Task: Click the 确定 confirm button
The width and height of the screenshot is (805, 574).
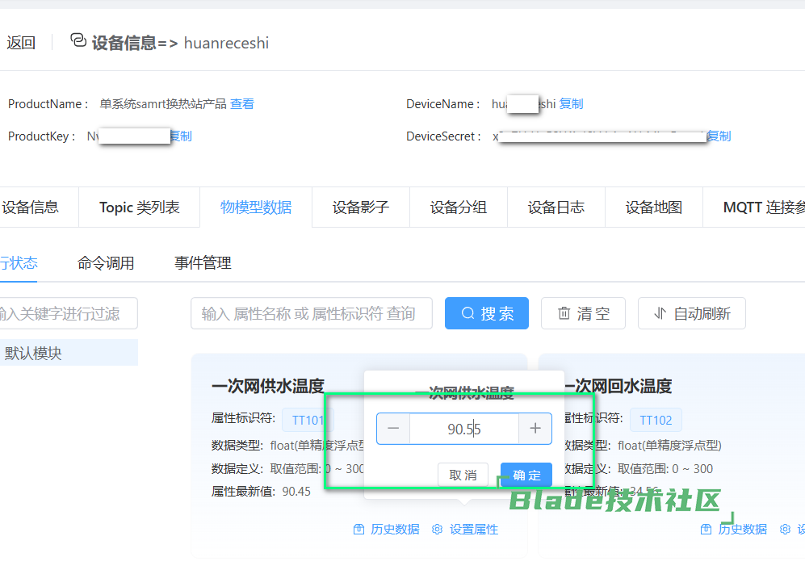Action: pyautogui.click(x=526, y=475)
